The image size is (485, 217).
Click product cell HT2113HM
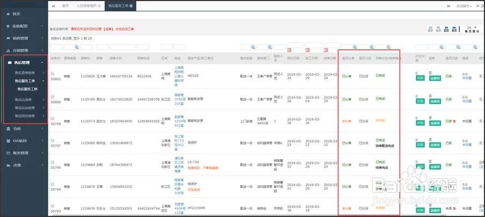195,208
